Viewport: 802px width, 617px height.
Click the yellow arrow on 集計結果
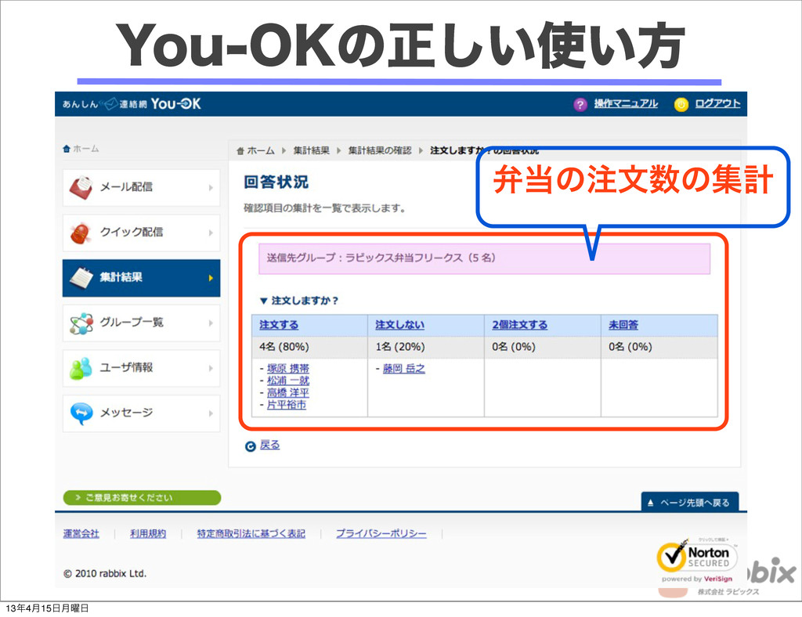coord(210,278)
